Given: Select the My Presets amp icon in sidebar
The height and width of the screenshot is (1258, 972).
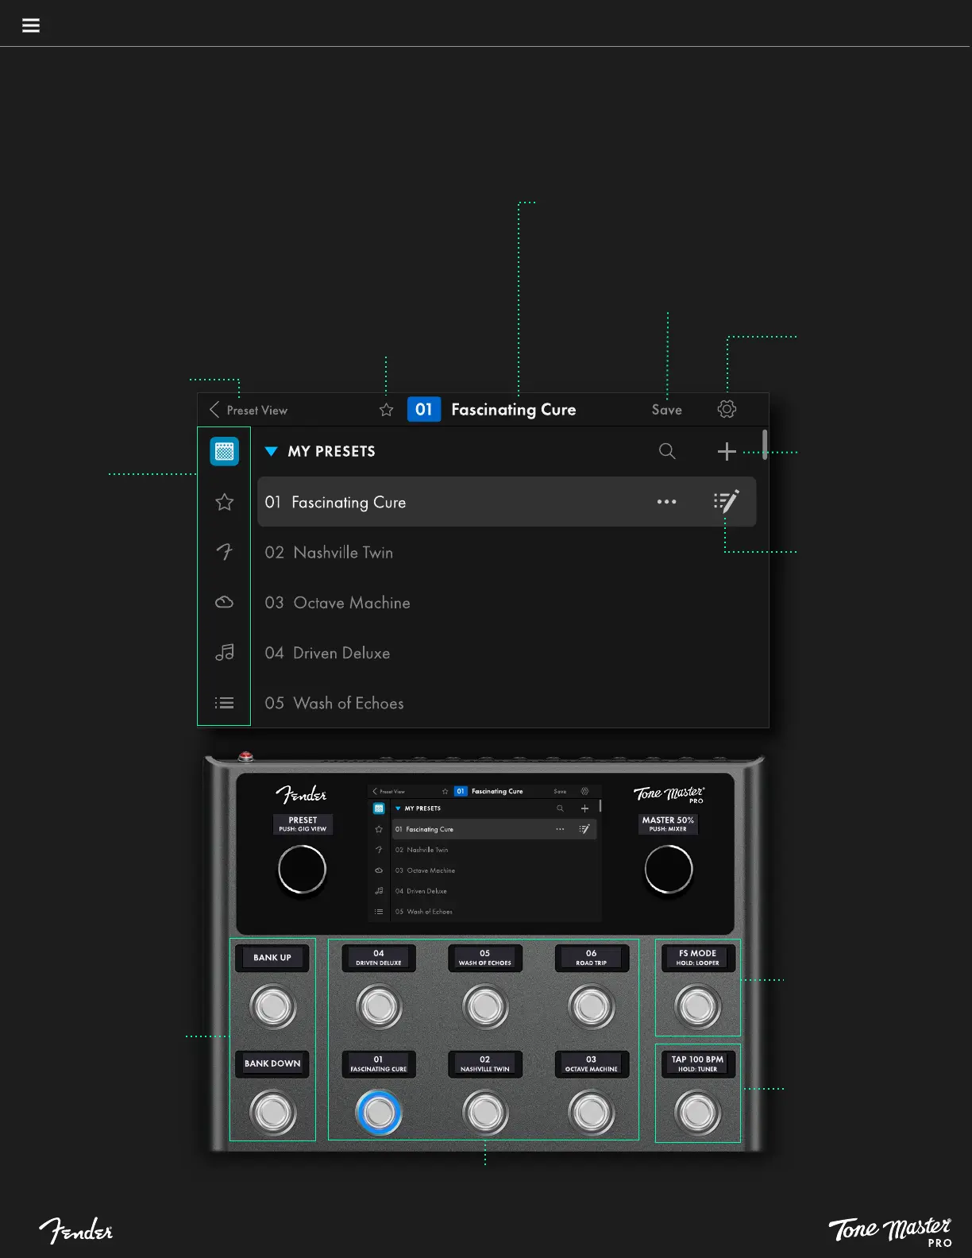Looking at the screenshot, I should pos(225,451).
